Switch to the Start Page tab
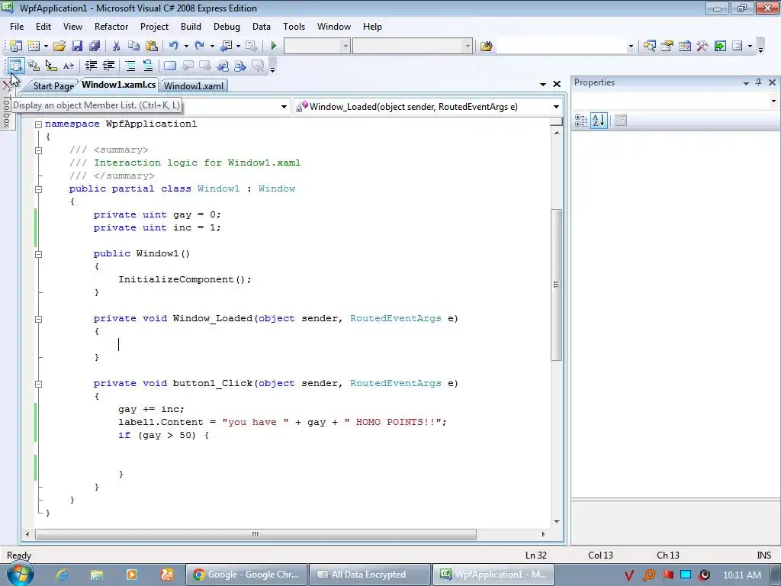Image resolution: width=781 pixels, height=586 pixels. pyautogui.click(x=53, y=85)
